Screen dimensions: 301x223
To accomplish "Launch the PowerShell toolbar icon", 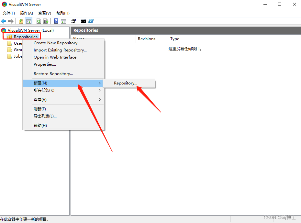I will tap(91, 21).
